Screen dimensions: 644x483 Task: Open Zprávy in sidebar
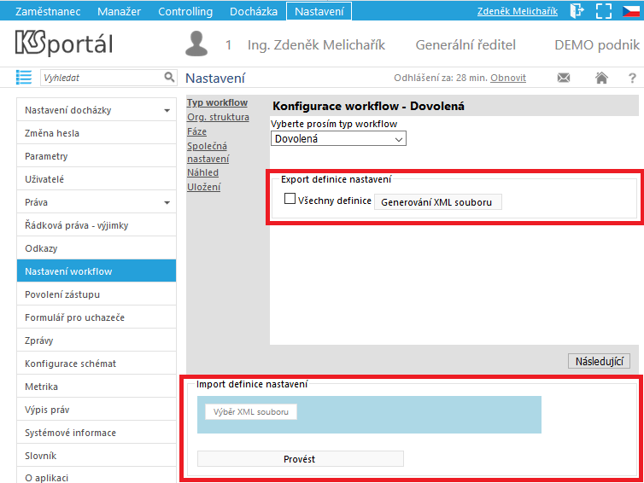point(97,340)
